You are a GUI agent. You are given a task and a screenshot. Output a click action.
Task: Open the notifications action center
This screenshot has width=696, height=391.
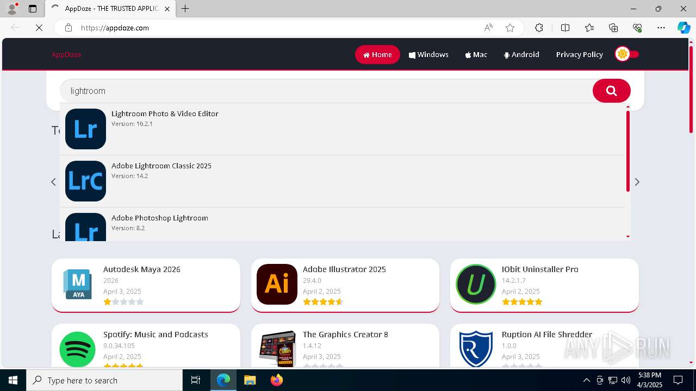(x=678, y=380)
